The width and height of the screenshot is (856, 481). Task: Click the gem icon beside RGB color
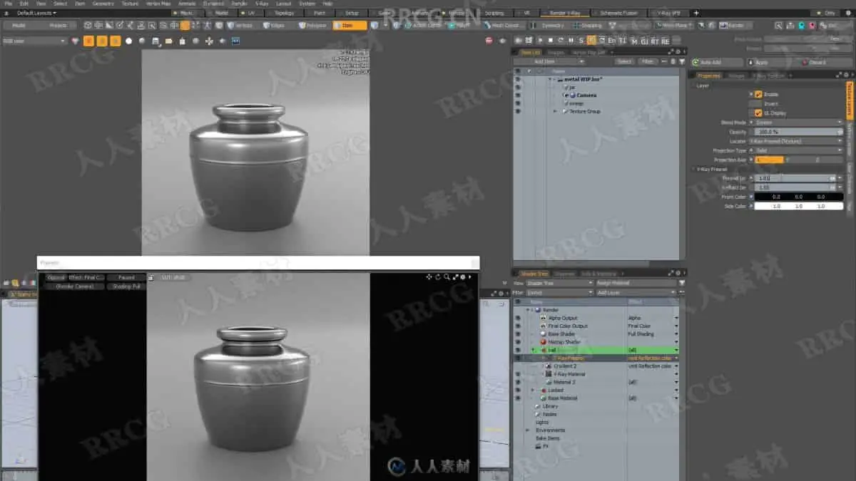click(76, 41)
